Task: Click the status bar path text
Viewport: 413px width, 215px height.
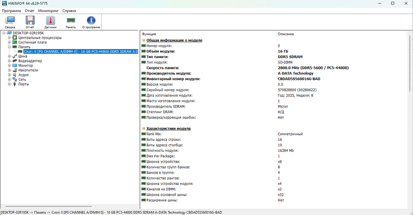Action: point(111,212)
